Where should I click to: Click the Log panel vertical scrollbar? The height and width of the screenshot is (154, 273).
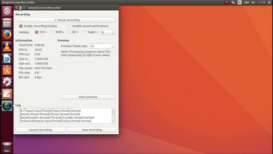tap(114, 116)
